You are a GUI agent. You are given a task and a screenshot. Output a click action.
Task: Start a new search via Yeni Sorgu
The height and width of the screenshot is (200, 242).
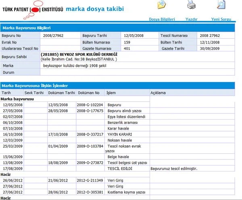click(221, 19)
